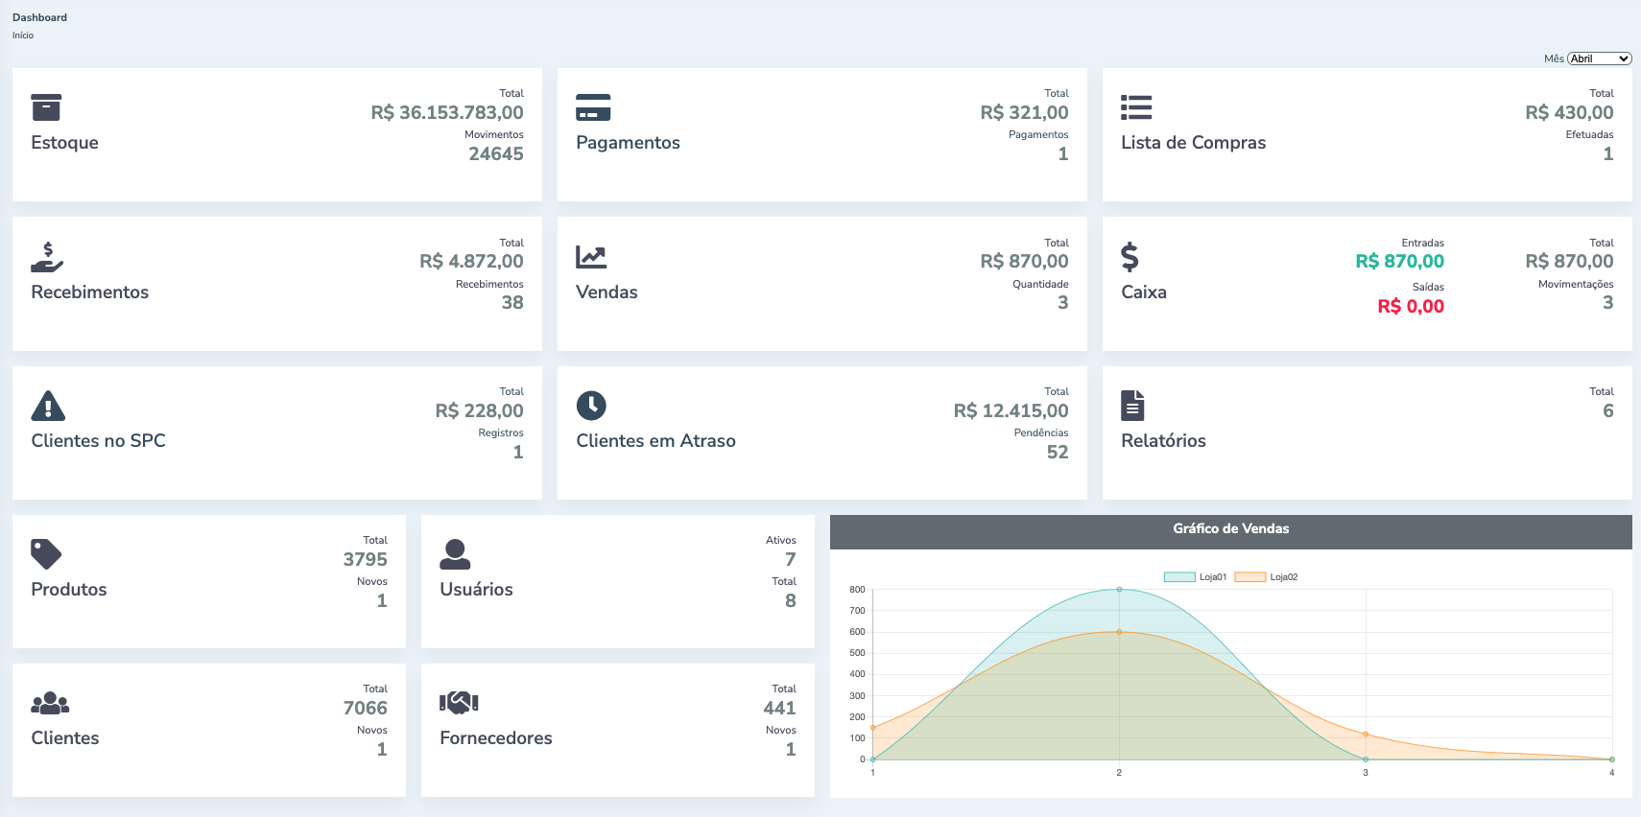Open the Clientes no SPC warning triangle icon
This screenshot has width=1641, height=817.
tap(48, 406)
